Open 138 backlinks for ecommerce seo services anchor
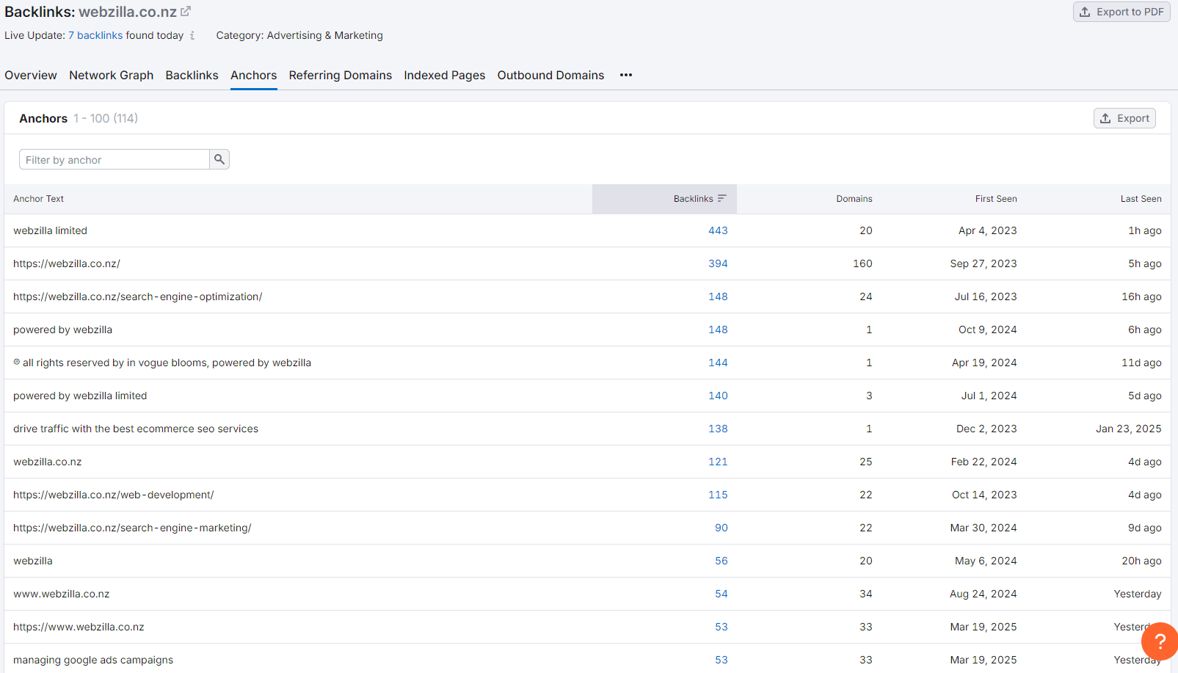1178x673 pixels. coord(718,429)
